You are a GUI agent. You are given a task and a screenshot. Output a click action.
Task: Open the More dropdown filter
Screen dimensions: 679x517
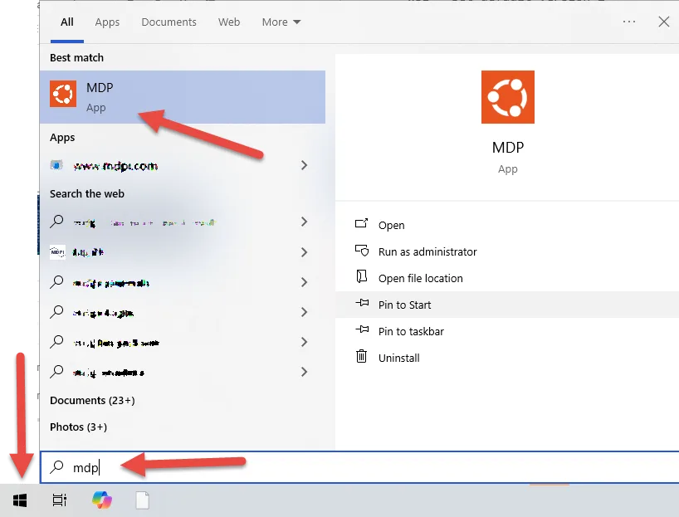tap(281, 22)
